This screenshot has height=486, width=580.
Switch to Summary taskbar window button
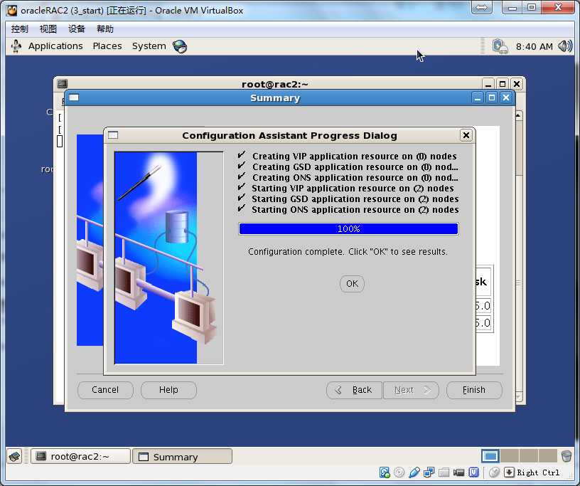[183, 456]
